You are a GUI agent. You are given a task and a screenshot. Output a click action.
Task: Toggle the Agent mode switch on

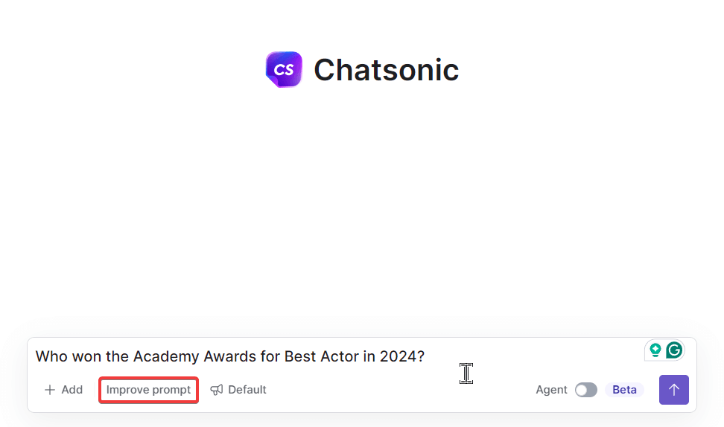585,390
